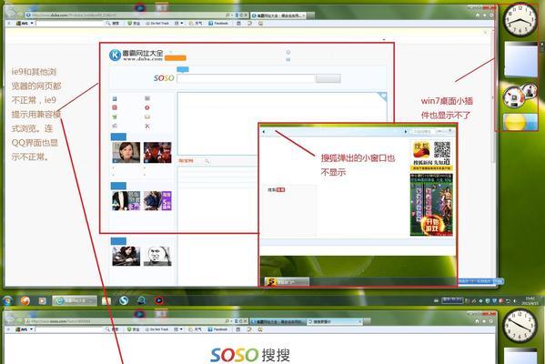Click the 搜狐 label in the Sohu popup

(x=277, y=190)
